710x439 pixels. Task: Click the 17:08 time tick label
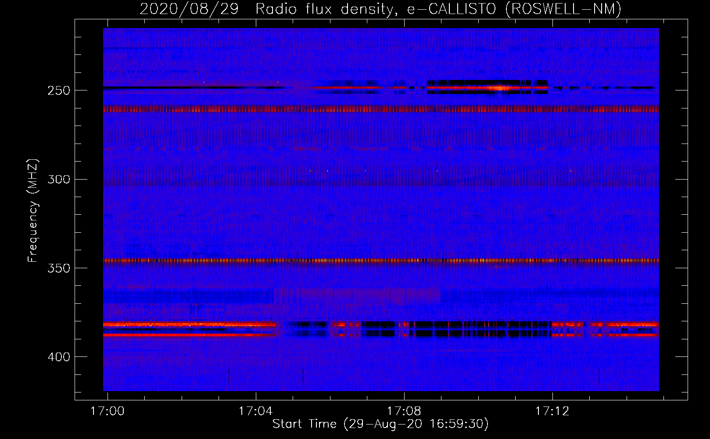[x=404, y=411]
